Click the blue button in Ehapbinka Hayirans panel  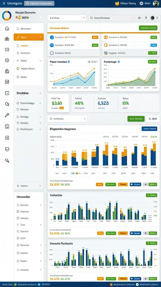(x=149, y=129)
